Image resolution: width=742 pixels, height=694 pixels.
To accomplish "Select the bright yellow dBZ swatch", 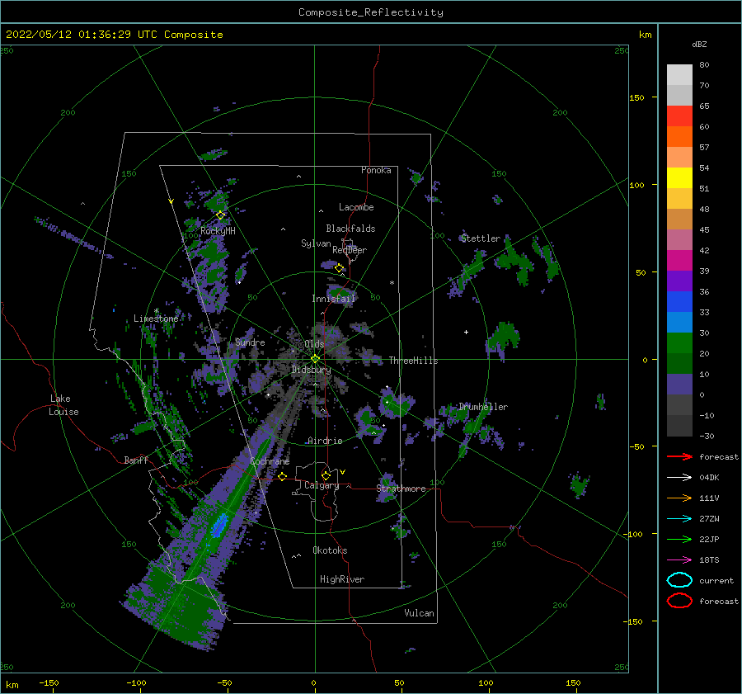I will point(679,178).
